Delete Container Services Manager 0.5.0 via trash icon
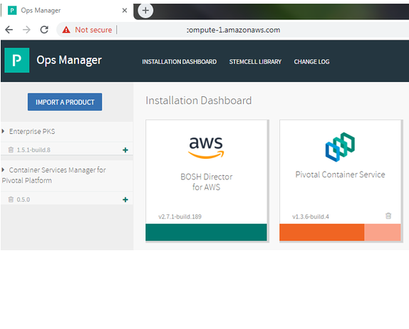The height and width of the screenshot is (329, 409). click(11, 199)
